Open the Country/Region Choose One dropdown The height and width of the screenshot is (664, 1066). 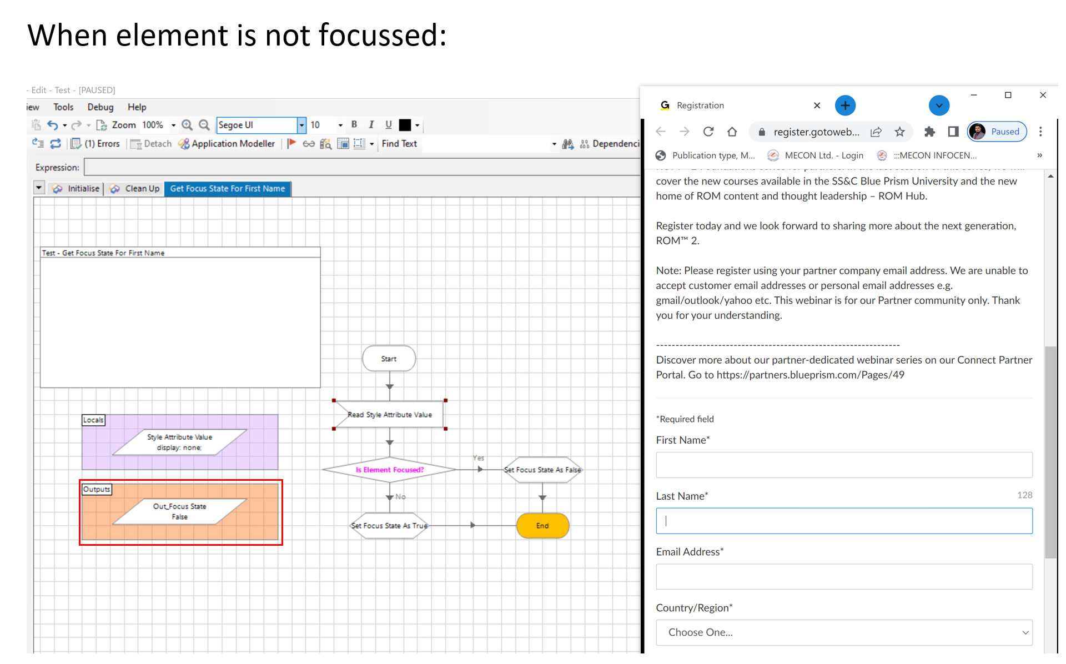coord(843,632)
